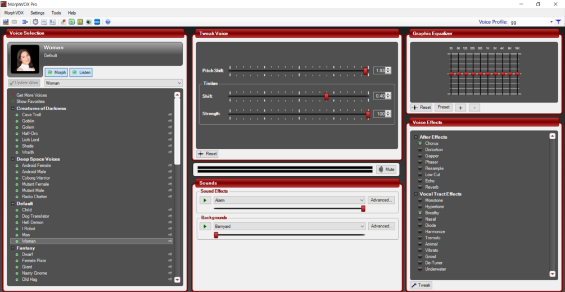Collapse the Creatures of Darkness group
The image size is (565, 292).
point(12,108)
